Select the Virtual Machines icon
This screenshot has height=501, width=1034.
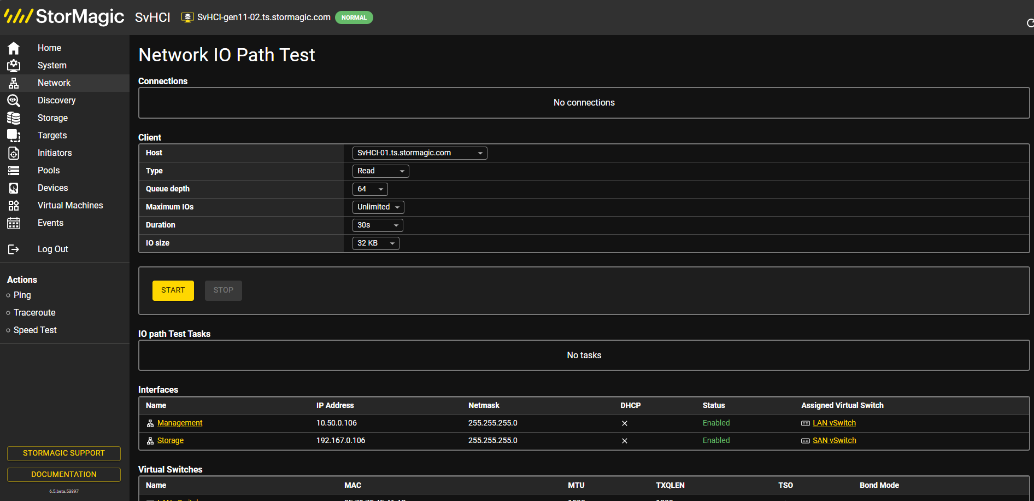[14, 206]
